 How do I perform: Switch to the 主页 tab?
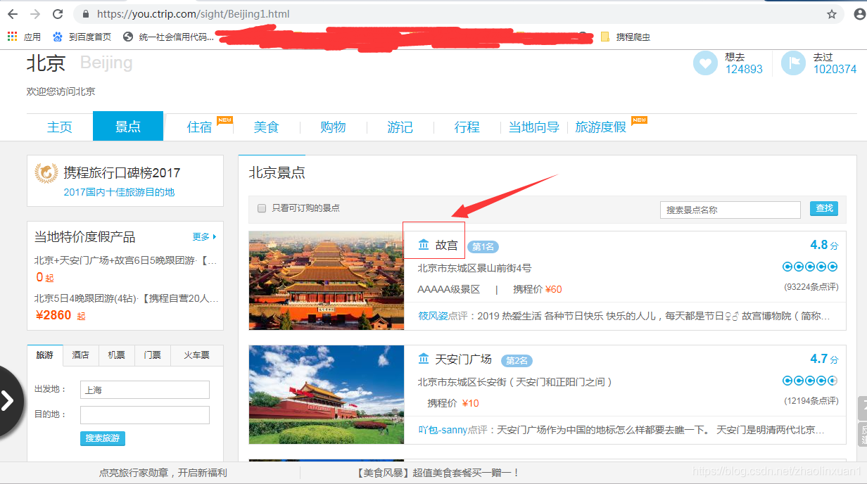[x=60, y=127]
